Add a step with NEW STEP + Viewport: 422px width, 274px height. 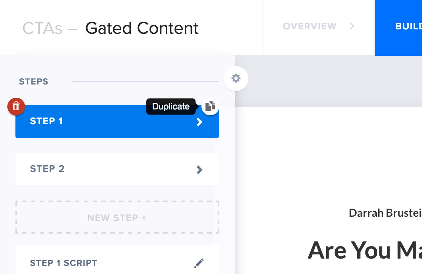point(117,217)
